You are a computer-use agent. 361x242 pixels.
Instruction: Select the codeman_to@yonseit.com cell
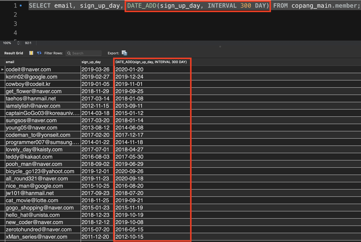tap(43, 135)
